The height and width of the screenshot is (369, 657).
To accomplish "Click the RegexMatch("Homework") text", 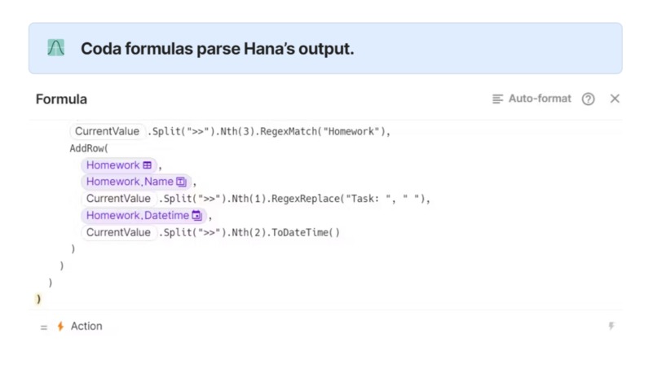I will (323, 131).
